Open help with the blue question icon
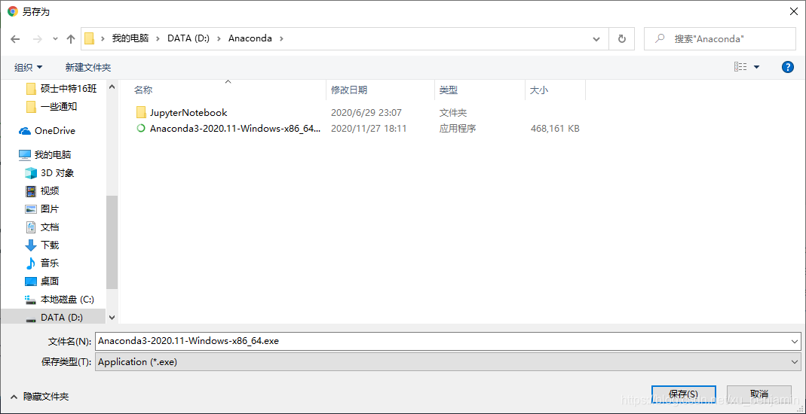Image resolution: width=806 pixels, height=414 pixels. [x=787, y=67]
